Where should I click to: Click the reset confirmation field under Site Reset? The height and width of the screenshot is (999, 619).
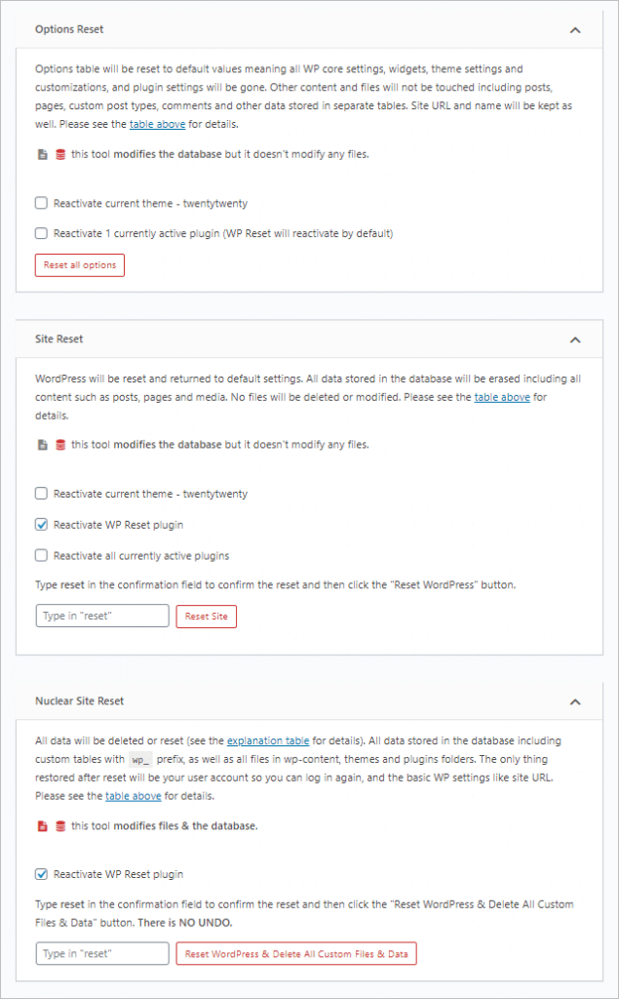(x=101, y=616)
